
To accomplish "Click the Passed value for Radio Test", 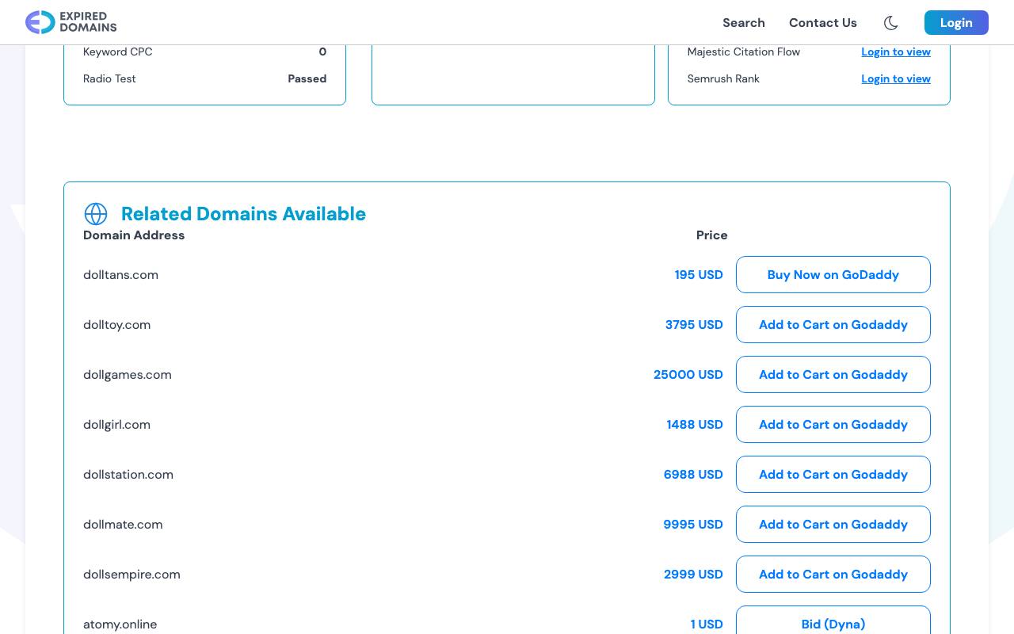I will click(x=307, y=78).
